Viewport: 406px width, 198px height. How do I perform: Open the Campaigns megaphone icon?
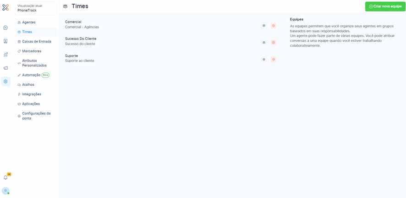pyautogui.click(x=5, y=68)
